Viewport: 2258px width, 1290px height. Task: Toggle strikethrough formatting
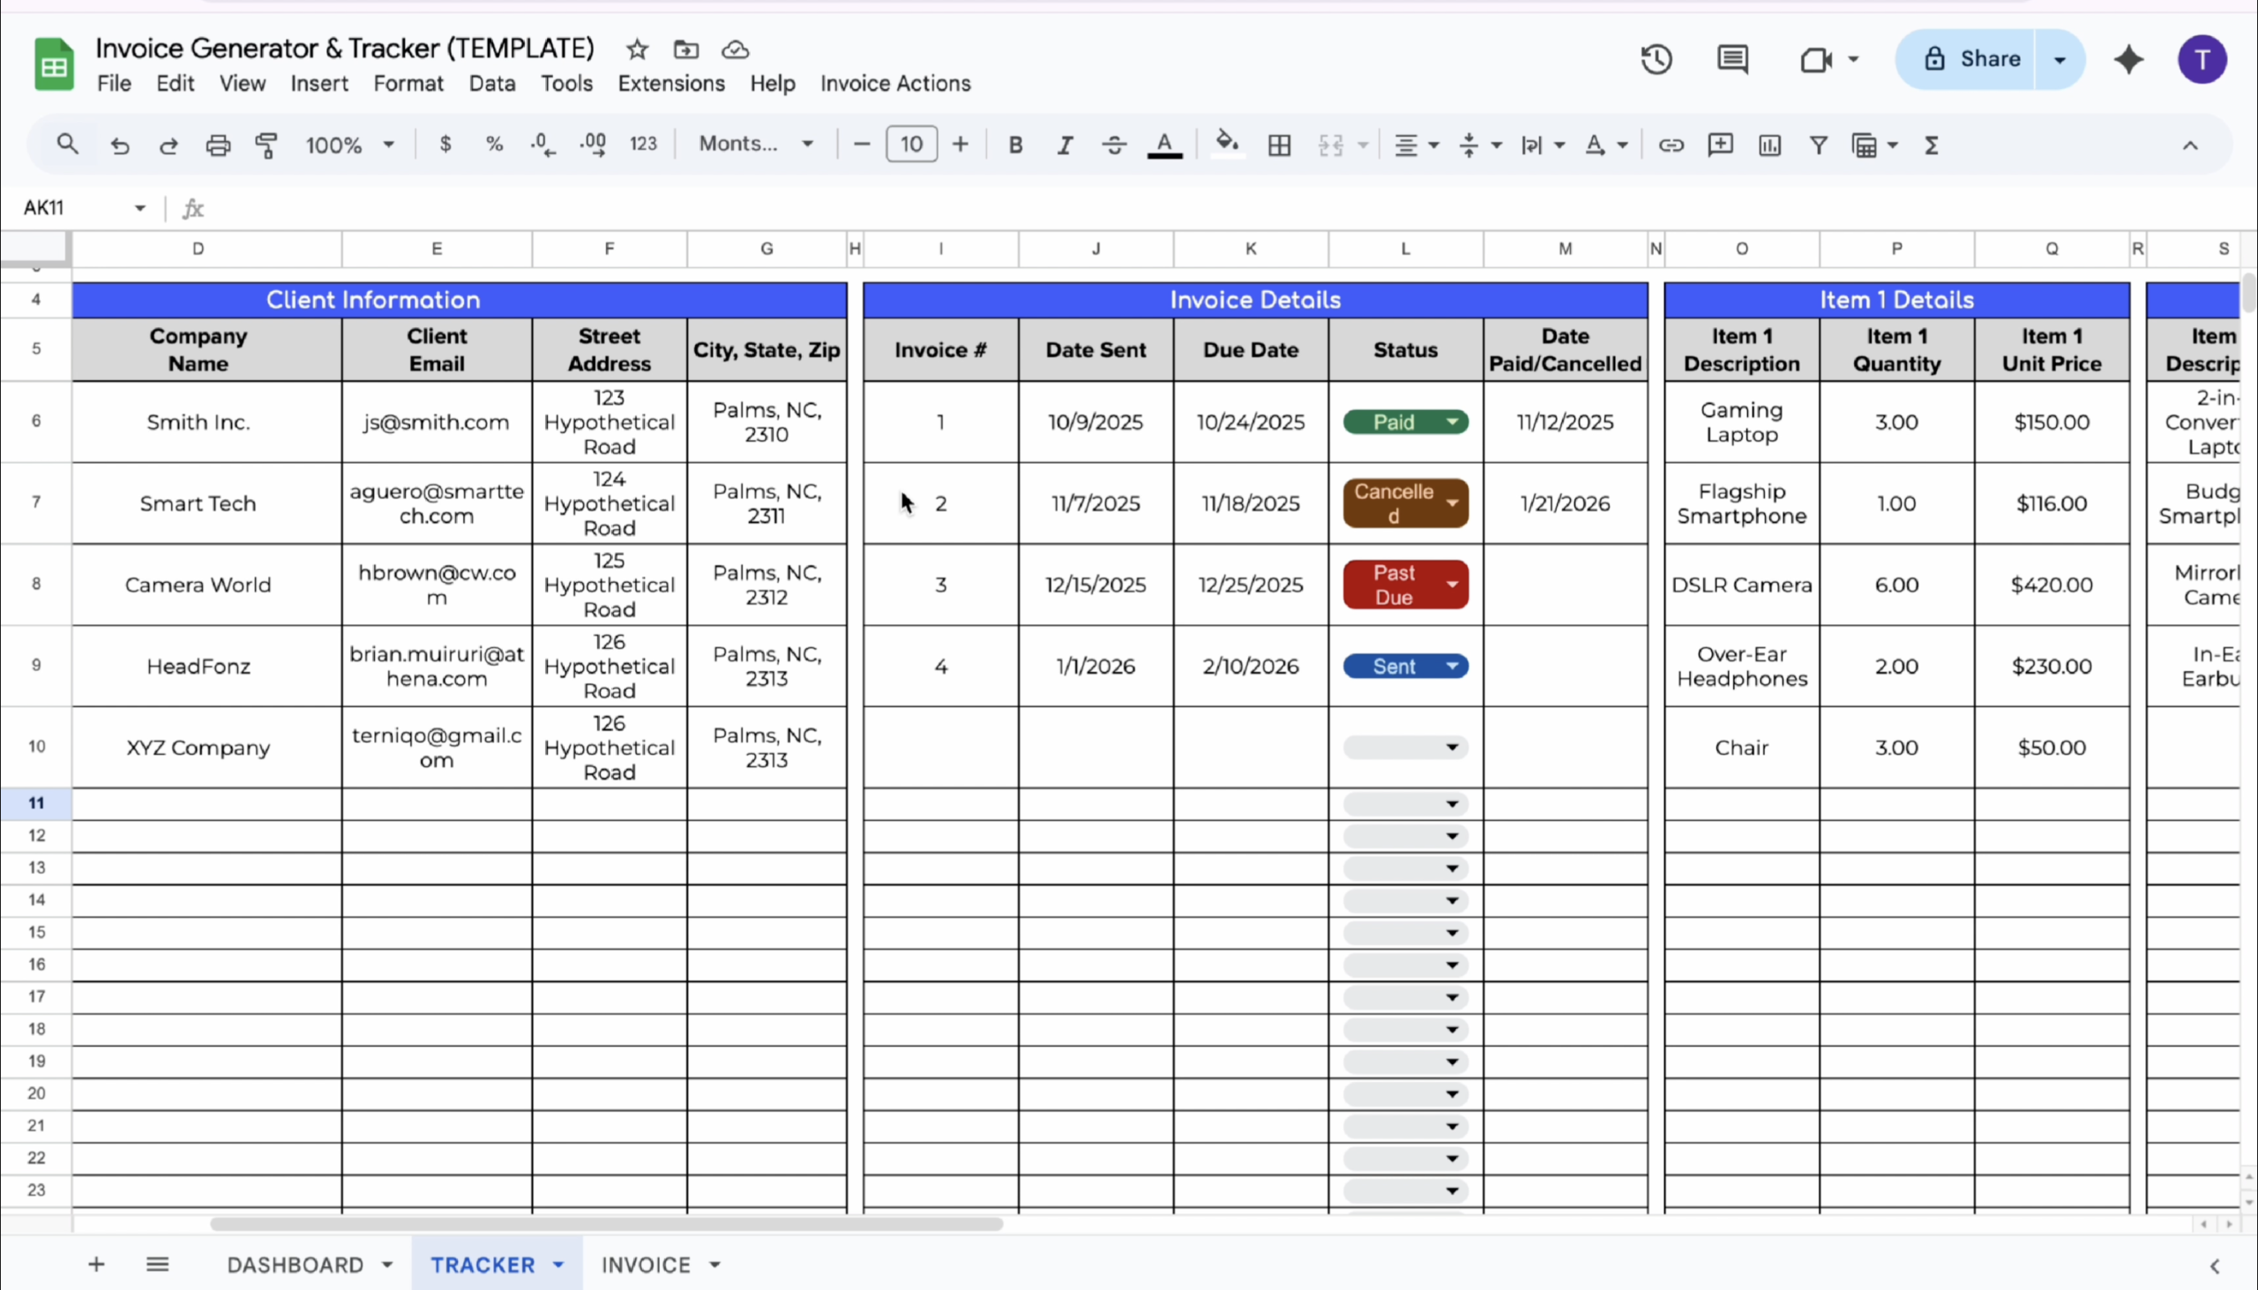click(1114, 145)
